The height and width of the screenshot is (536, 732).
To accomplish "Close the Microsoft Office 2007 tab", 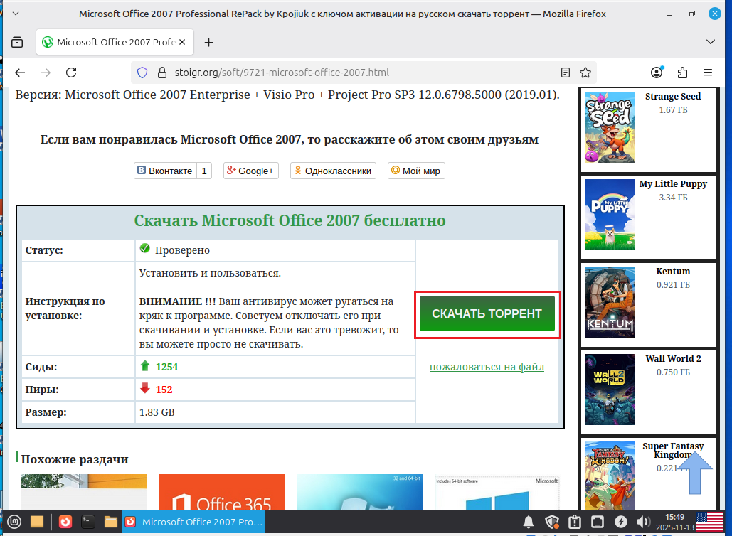I will click(x=182, y=42).
